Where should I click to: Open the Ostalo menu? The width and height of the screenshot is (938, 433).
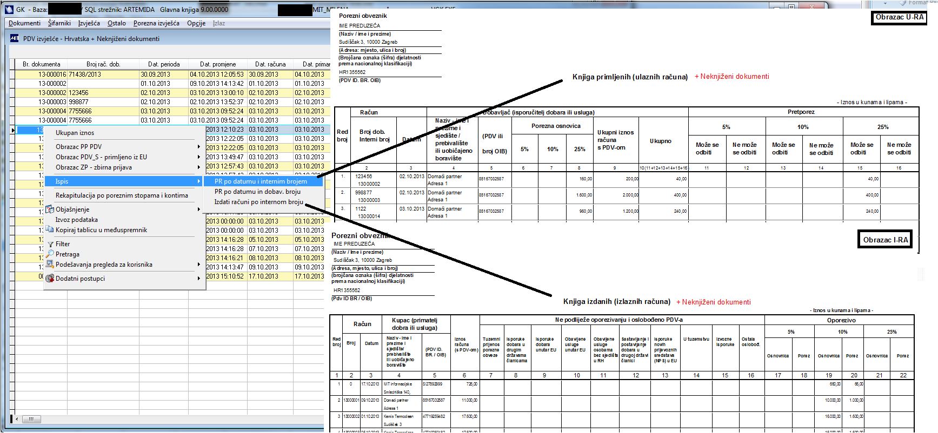[117, 23]
